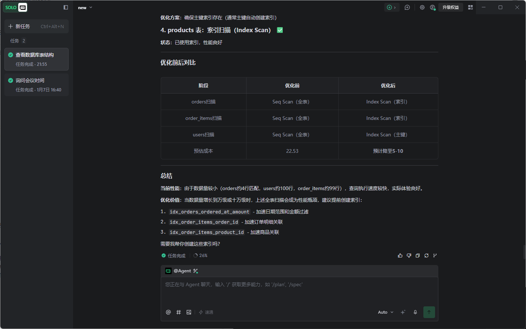Open the Auto model dropdown
This screenshot has width=526, height=329.
[386, 312]
